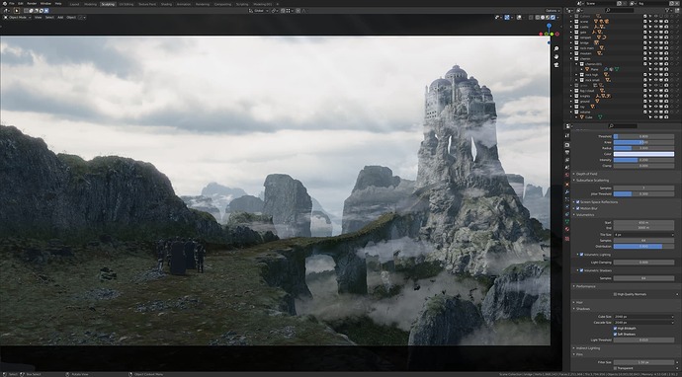The height and width of the screenshot is (377, 682).
Task: Exclude the gate collection from view layer
Action: click(645, 33)
